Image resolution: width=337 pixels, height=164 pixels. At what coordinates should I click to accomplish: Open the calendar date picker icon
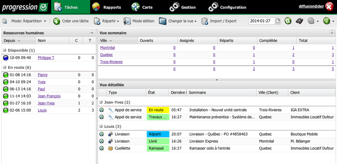point(278,21)
